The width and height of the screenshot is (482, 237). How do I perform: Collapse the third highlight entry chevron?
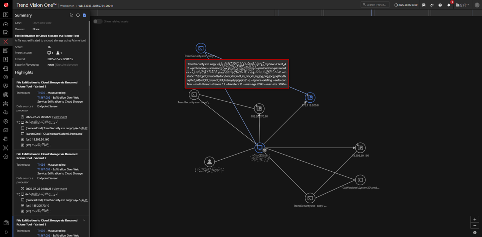84,221
